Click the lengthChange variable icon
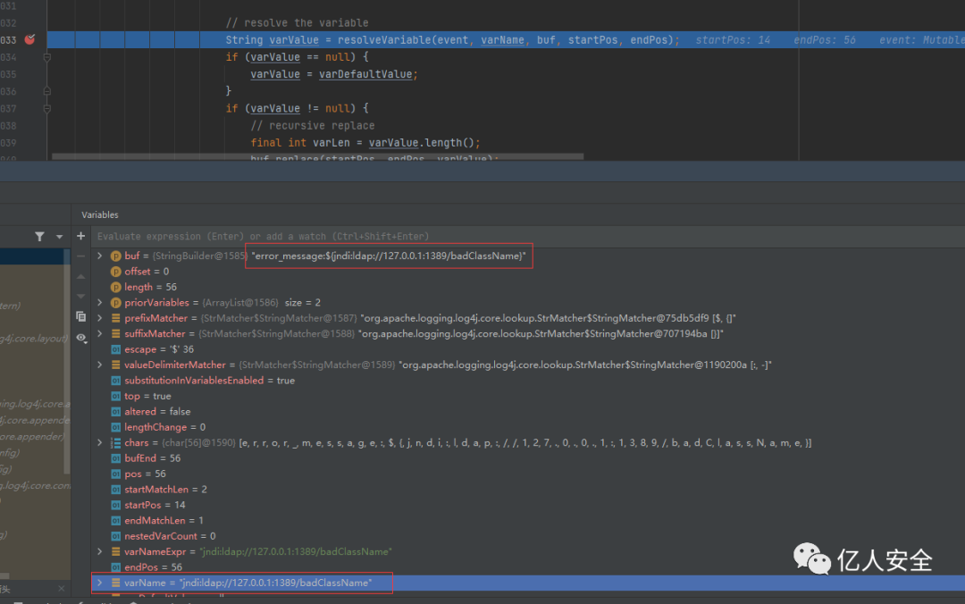Screen dimensions: 965x604 pos(115,427)
